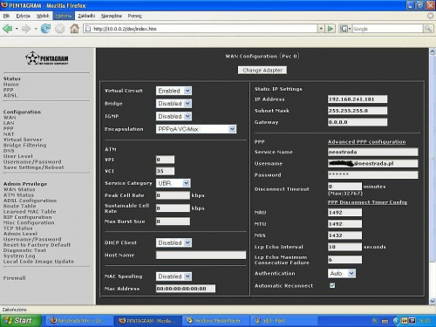
Task: Click the Firefox activity throbber icon
Action: [x=430, y=16]
